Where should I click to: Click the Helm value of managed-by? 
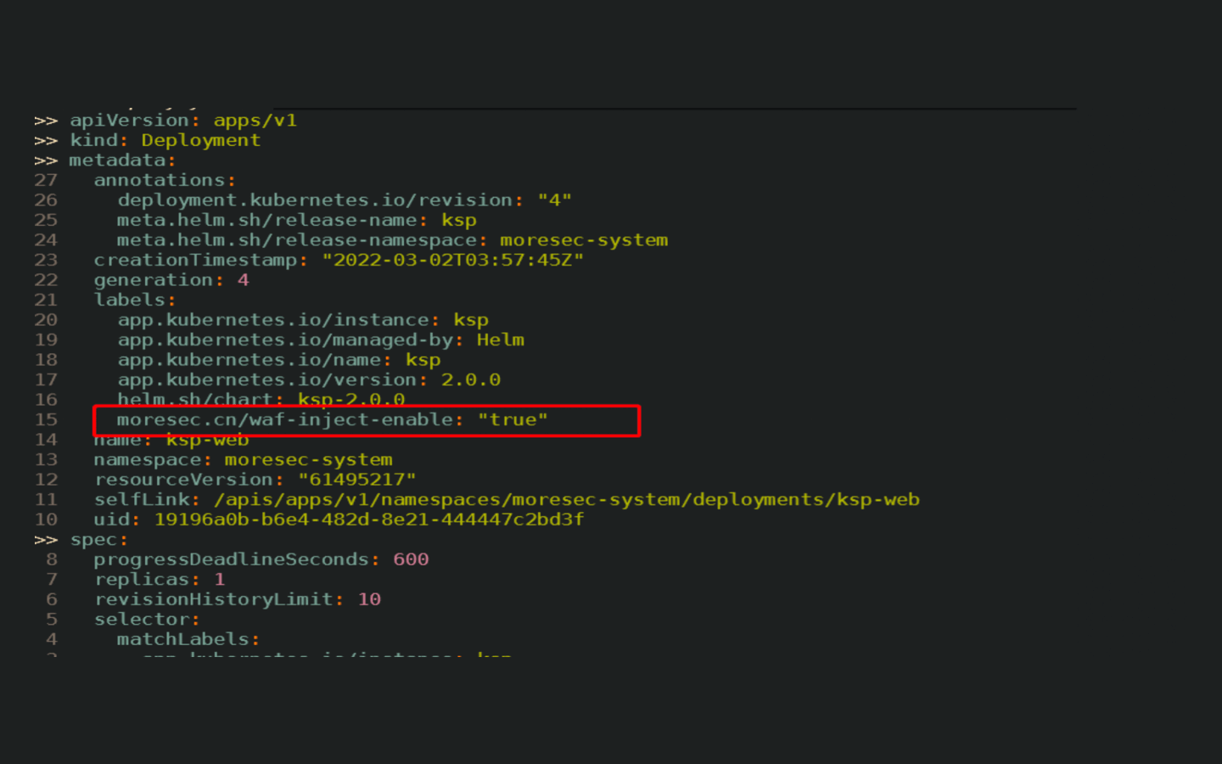500,340
